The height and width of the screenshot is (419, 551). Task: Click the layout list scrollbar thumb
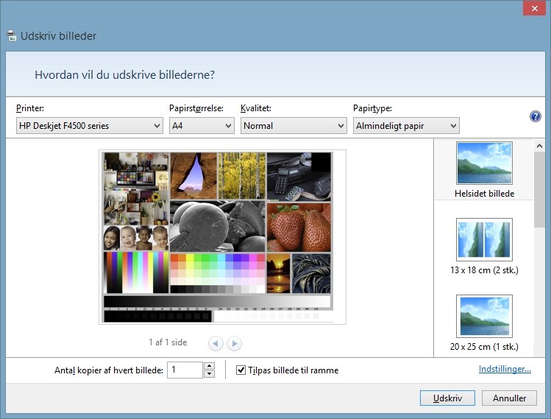click(539, 190)
